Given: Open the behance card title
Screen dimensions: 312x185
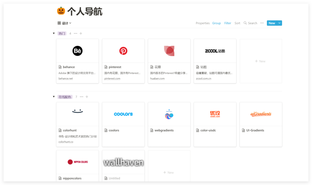Looking at the screenshot, I should (69, 67).
